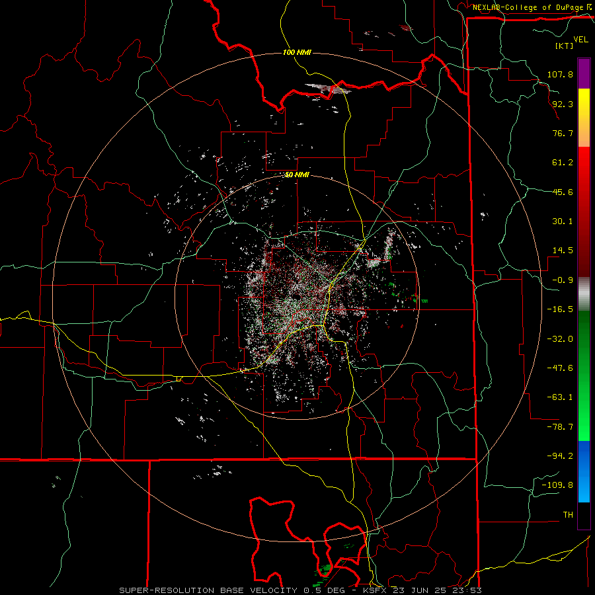Image resolution: width=595 pixels, height=595 pixels.
Task: Click the 50 NMI range ring label
Action: [297, 175]
